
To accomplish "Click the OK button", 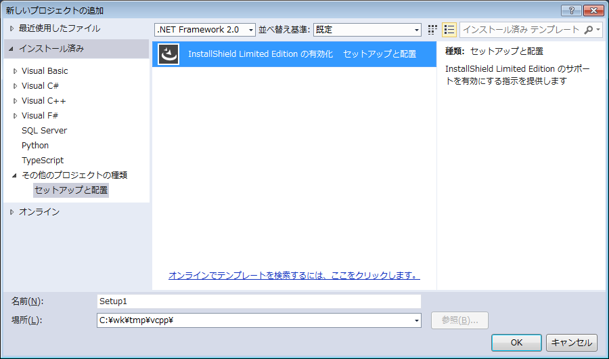I will coord(516,343).
